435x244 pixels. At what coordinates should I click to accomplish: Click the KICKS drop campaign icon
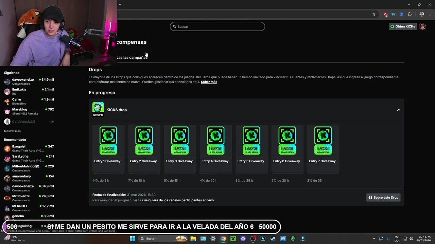(98, 109)
